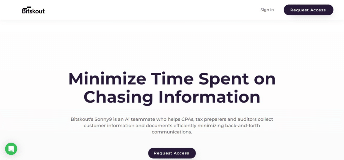
Task: Click the word Minimize in the headline
Action: (x=107, y=79)
